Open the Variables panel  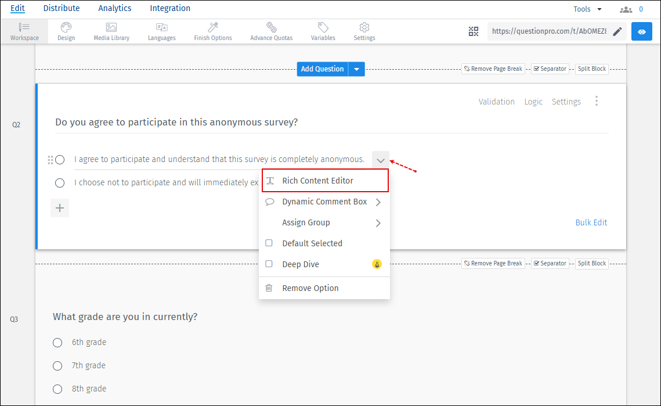tap(323, 31)
